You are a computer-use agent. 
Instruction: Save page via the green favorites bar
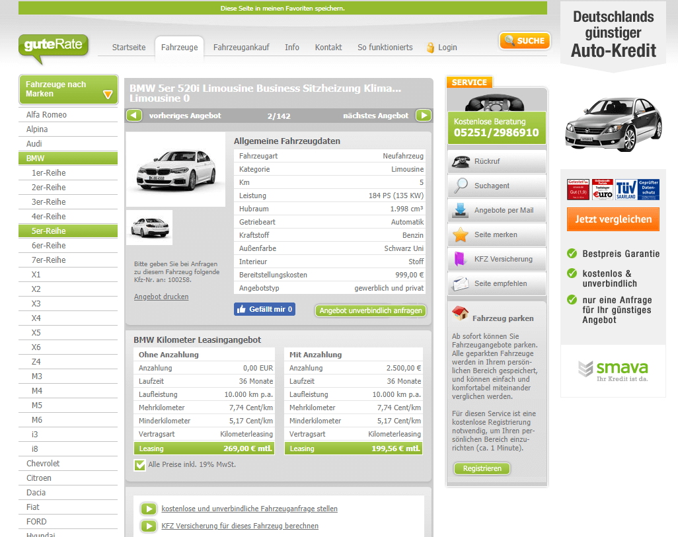click(x=283, y=8)
